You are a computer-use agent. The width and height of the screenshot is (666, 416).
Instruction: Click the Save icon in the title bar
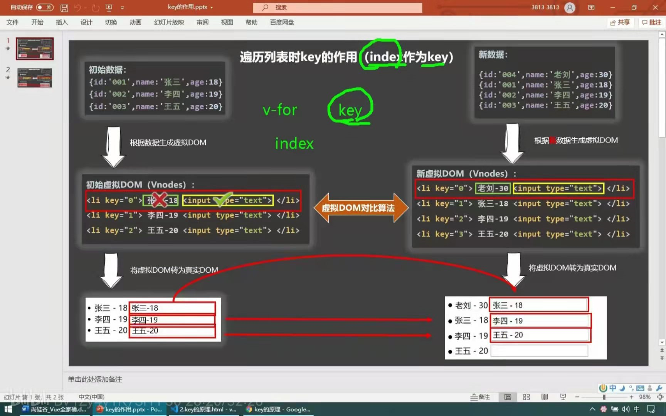pyautogui.click(x=64, y=8)
